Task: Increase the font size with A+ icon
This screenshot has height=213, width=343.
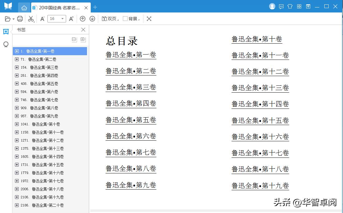Action: coord(71,19)
